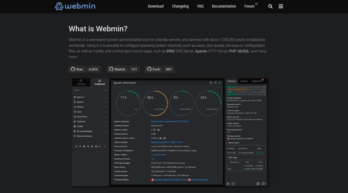
Task: Select the Favorites tab in right panel
Action: point(244,81)
